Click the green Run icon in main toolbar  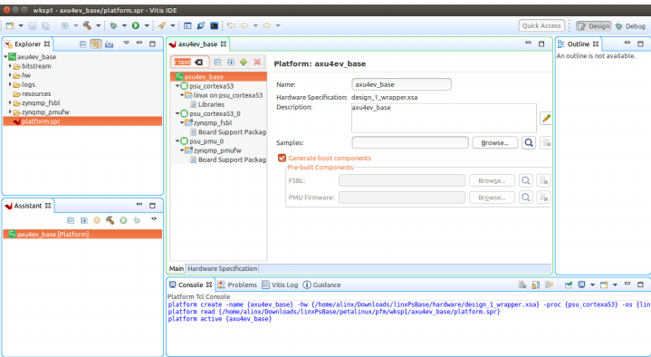click(136, 25)
